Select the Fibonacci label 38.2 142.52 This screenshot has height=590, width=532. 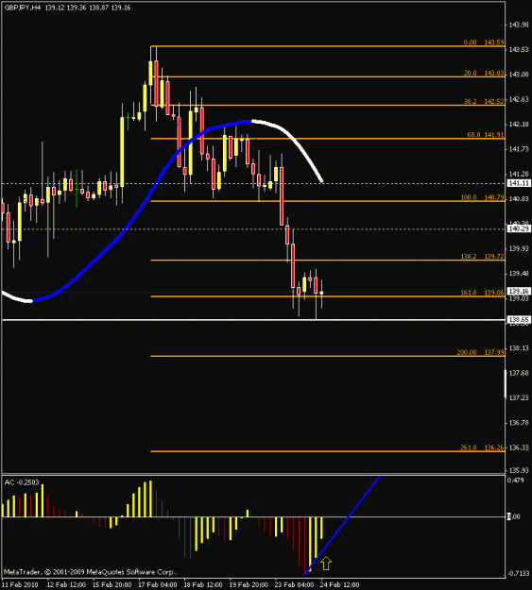(x=484, y=101)
